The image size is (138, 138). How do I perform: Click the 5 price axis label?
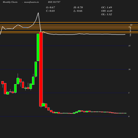coord(129,93)
